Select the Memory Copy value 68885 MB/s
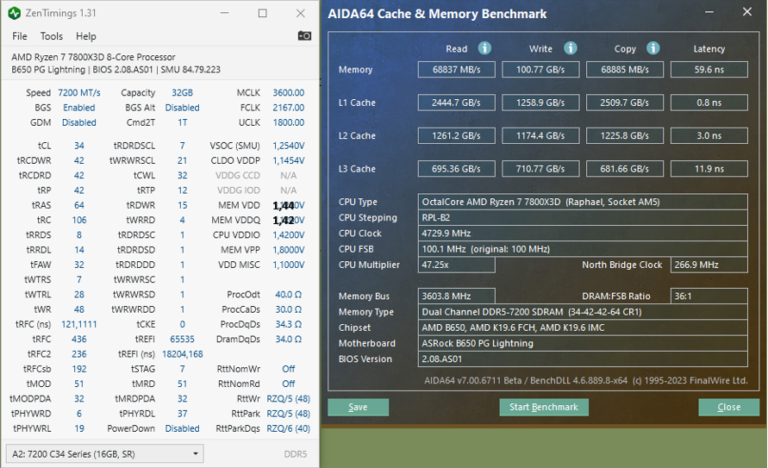 click(625, 70)
